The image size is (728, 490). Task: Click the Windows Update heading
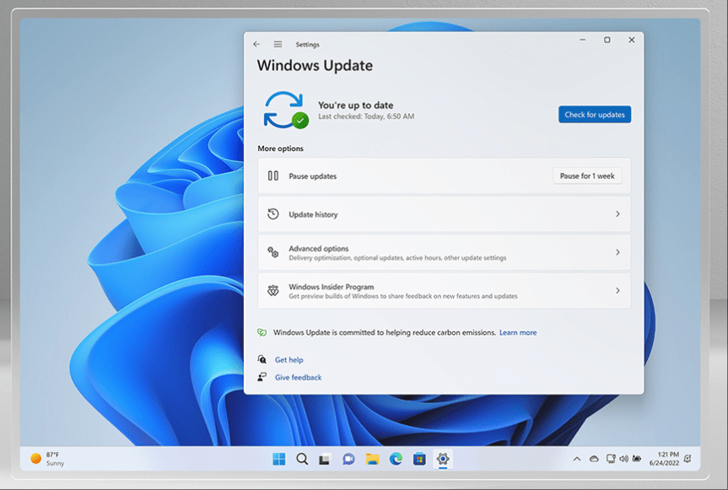315,66
